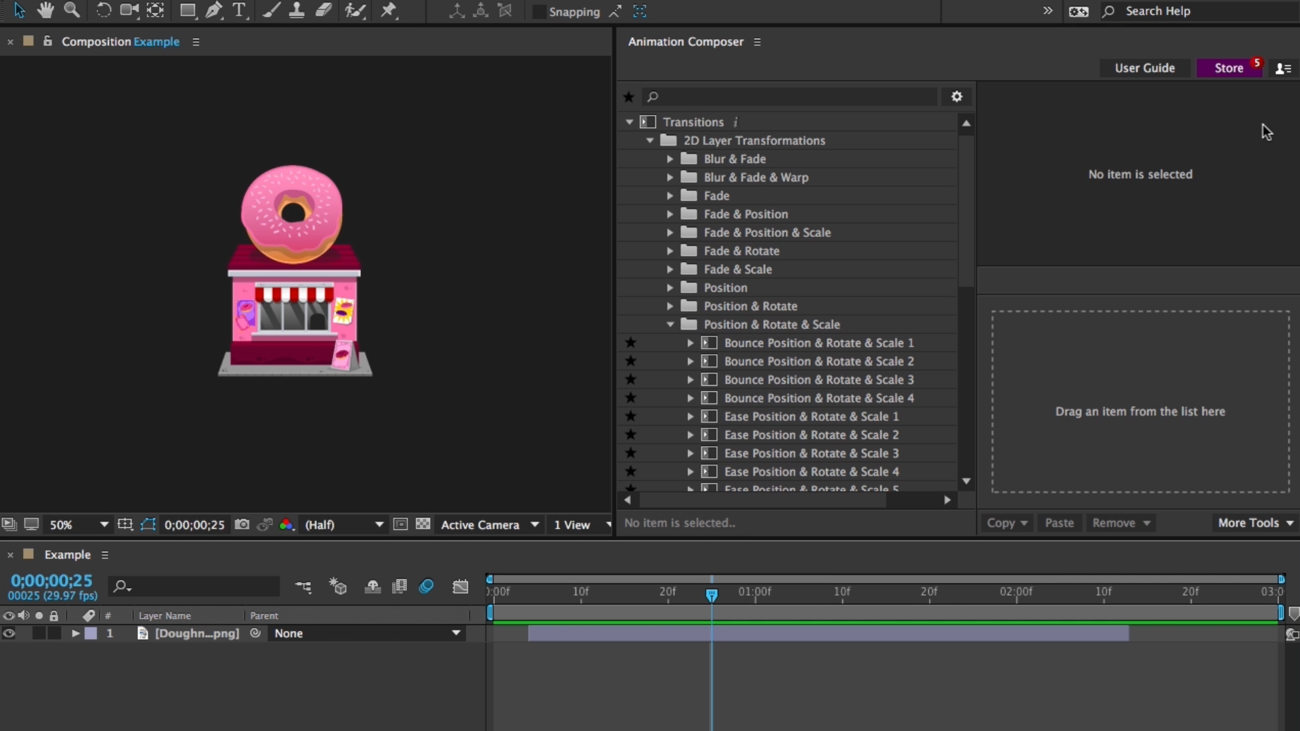Expand the Fade transitions folder
1300x731 pixels.
[670, 195]
